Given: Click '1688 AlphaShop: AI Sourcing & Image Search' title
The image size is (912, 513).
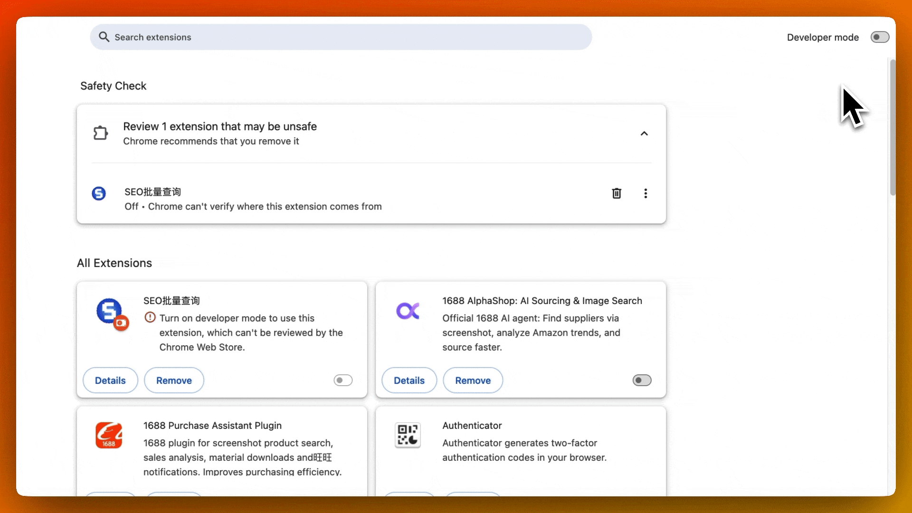Looking at the screenshot, I should [542, 301].
